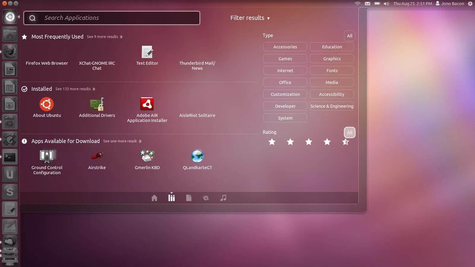Toggle the Accessibility type filter

[332, 94]
